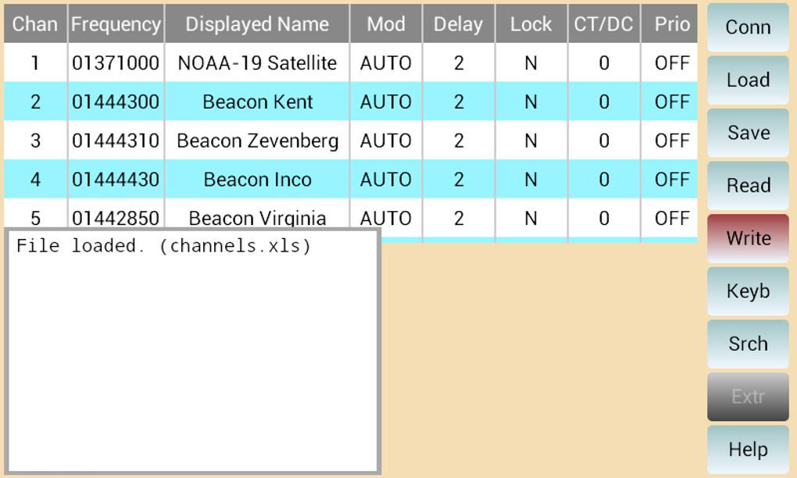Screen dimensions: 797x478
Task: Edit the NOAA-19 Satellite name cell
Action: point(257,63)
